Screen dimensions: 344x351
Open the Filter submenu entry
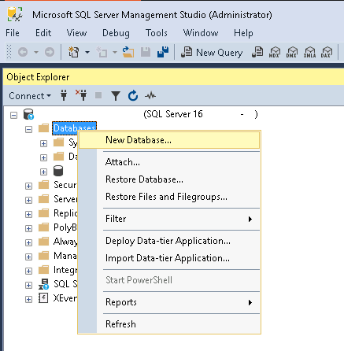point(169,219)
